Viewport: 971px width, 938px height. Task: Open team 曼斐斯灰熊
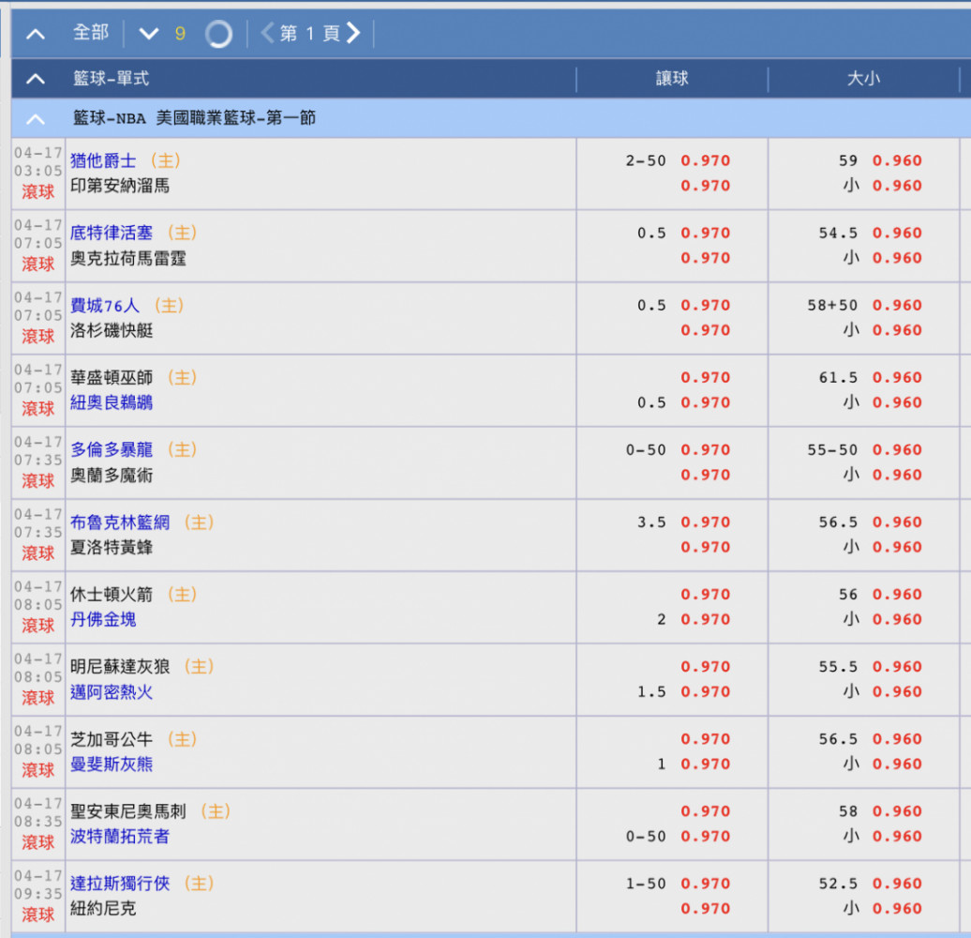coord(112,764)
